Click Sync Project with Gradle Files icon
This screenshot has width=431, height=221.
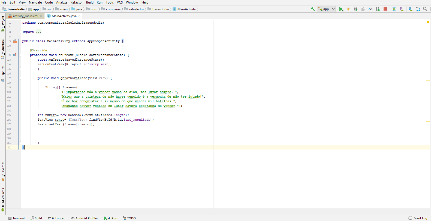[394, 9]
